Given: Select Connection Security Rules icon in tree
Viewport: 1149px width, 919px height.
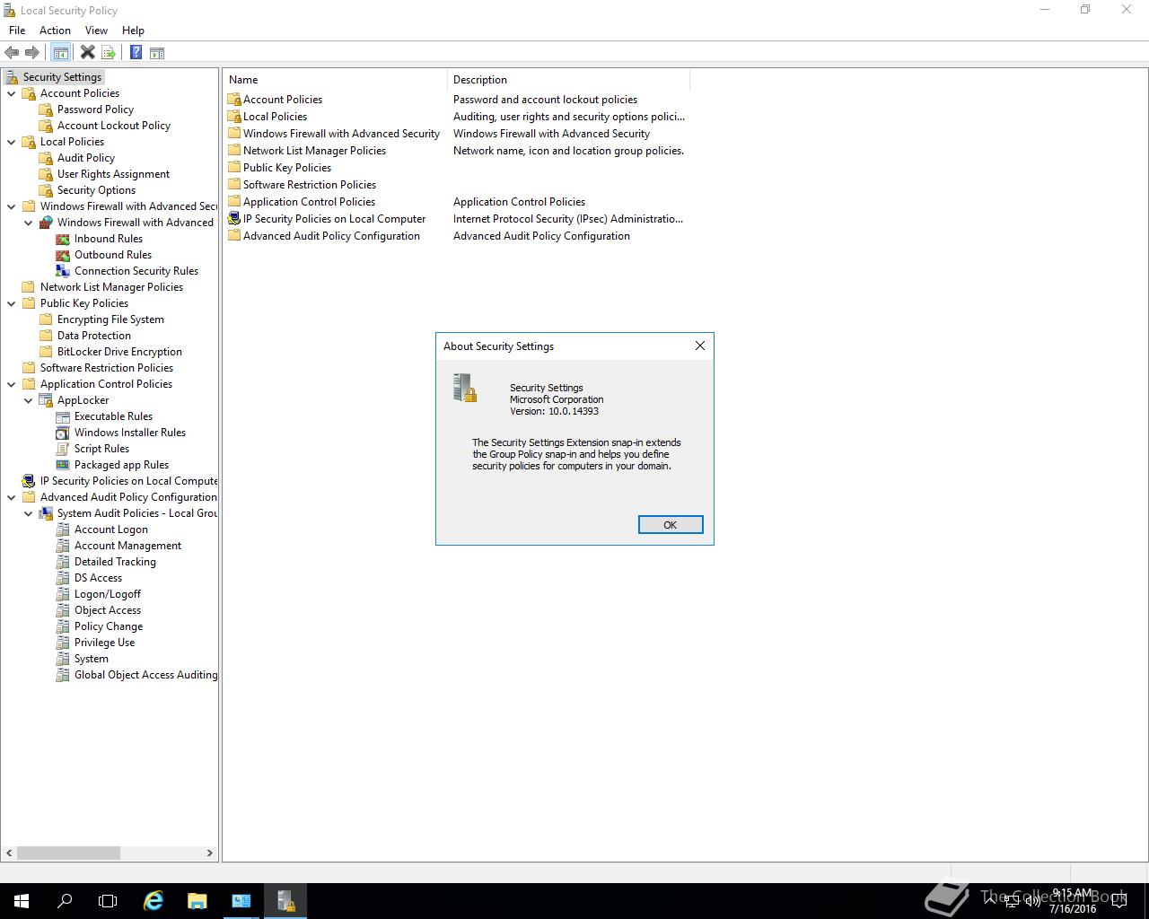Looking at the screenshot, I should click(x=63, y=271).
